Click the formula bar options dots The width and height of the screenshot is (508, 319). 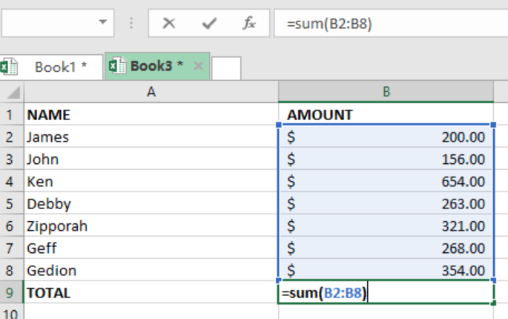tap(131, 23)
